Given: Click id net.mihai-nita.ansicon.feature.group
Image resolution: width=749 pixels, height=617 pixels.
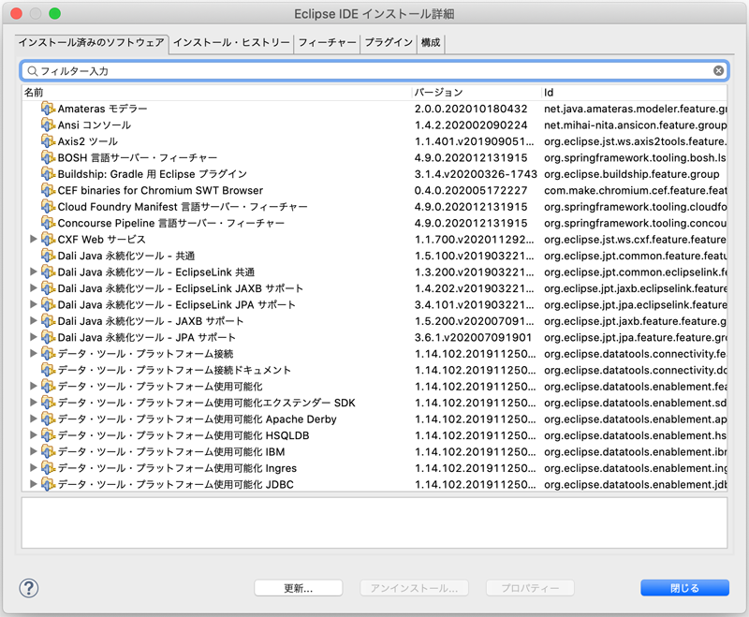Looking at the screenshot, I should click(636, 125).
